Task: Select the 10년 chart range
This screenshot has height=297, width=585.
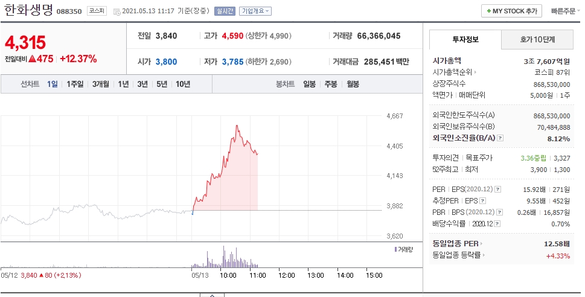Action: click(183, 84)
